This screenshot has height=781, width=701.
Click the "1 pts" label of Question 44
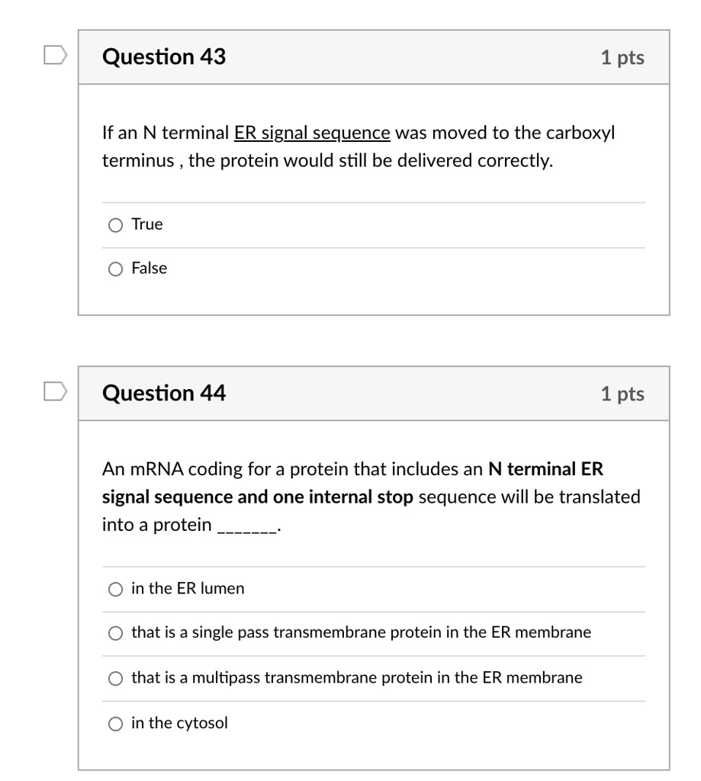tap(622, 394)
